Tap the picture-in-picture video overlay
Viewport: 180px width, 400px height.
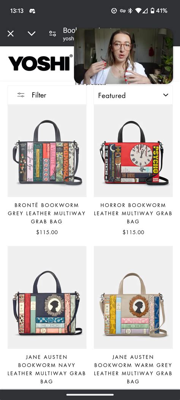(x=123, y=56)
